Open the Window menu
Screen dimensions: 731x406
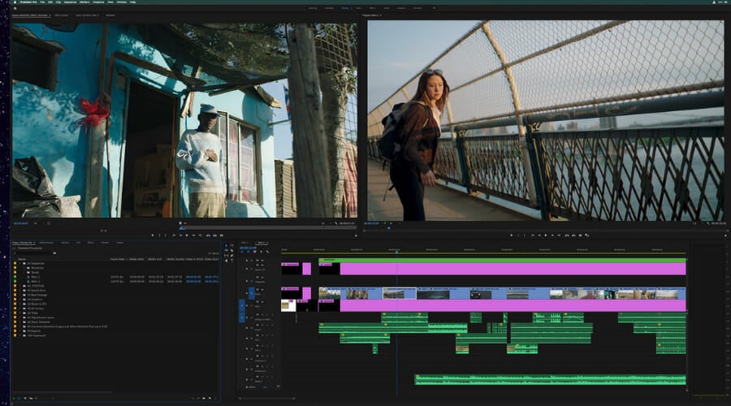point(121,2)
